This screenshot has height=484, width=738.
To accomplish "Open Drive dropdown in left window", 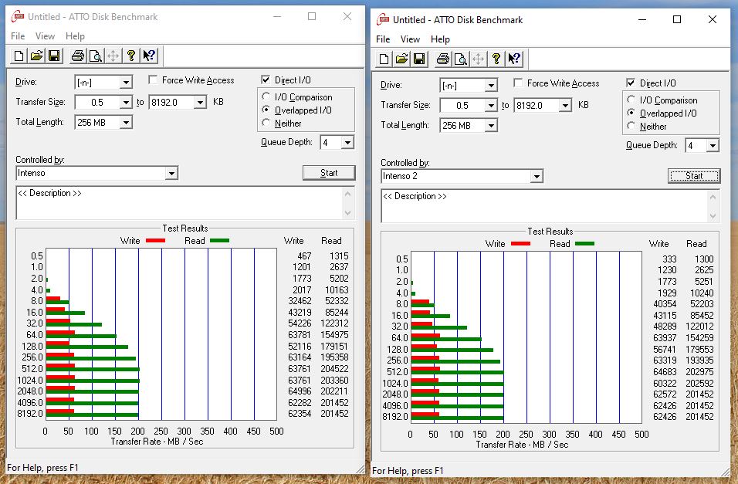I will 126,83.
